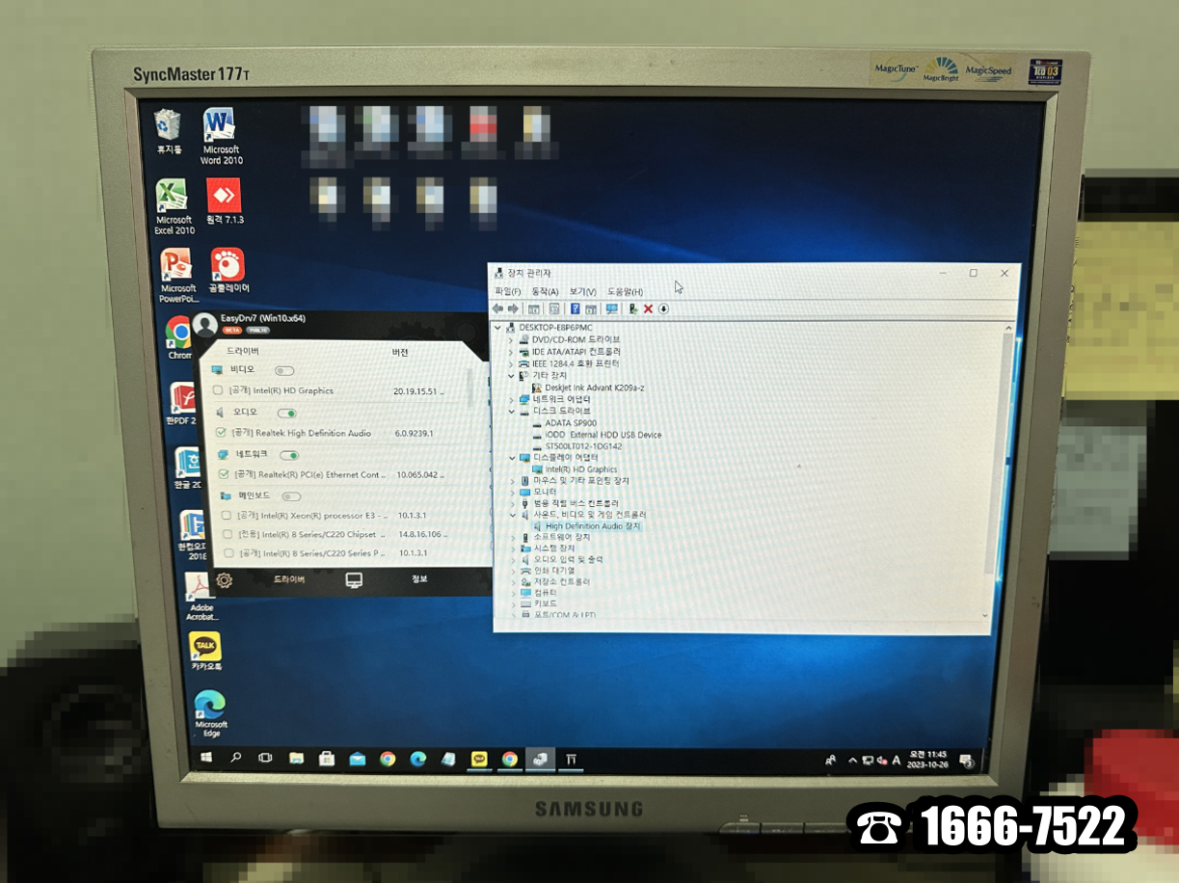Open the 도움말(H) menu
Screen dimensions: 1179x883
(x=625, y=292)
